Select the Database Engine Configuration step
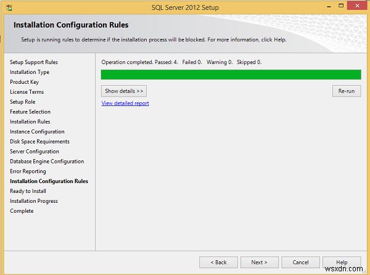This screenshot has height=275, width=370. coord(47,162)
